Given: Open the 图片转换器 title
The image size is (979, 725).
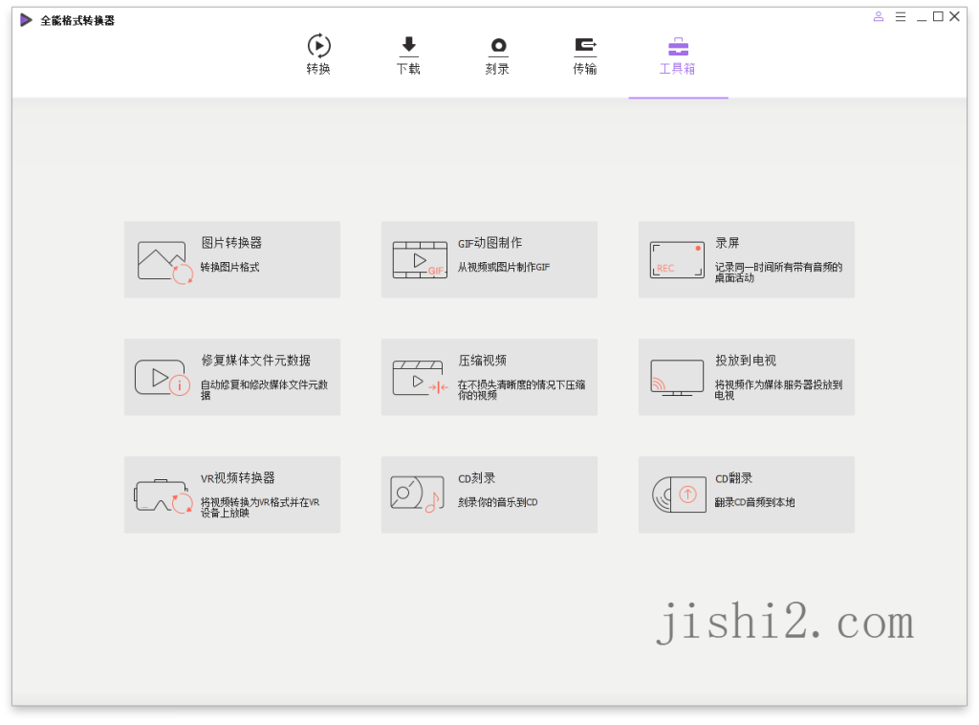Looking at the screenshot, I should 231,243.
